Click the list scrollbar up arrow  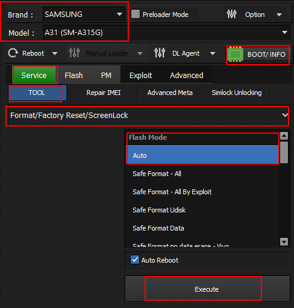pyautogui.click(x=284, y=136)
